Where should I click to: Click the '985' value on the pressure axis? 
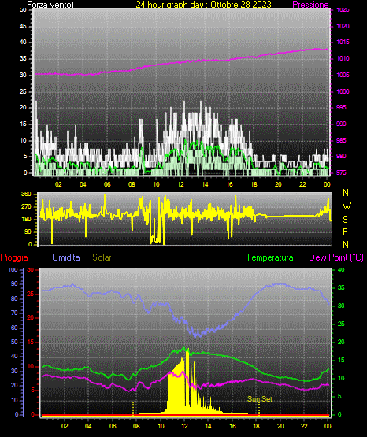[342, 140]
